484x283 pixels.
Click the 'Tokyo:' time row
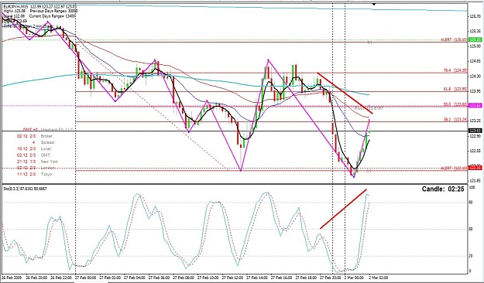point(35,174)
